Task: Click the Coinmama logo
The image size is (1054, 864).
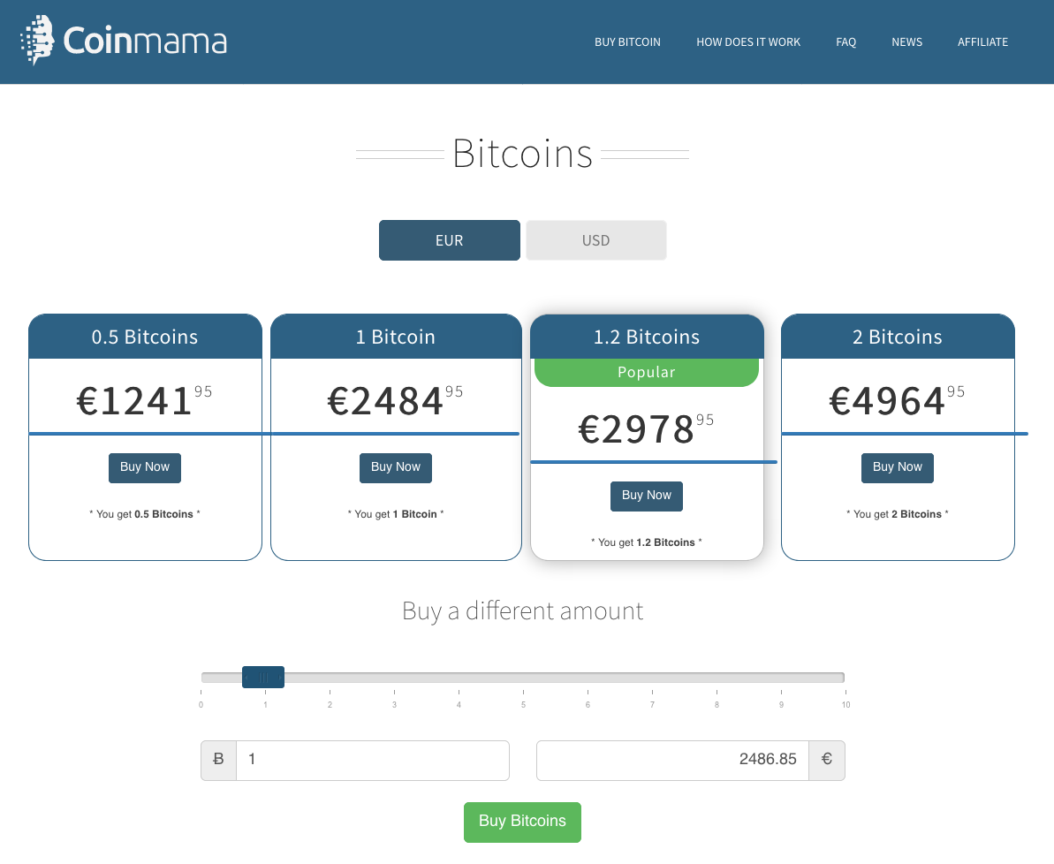Action: (125, 41)
